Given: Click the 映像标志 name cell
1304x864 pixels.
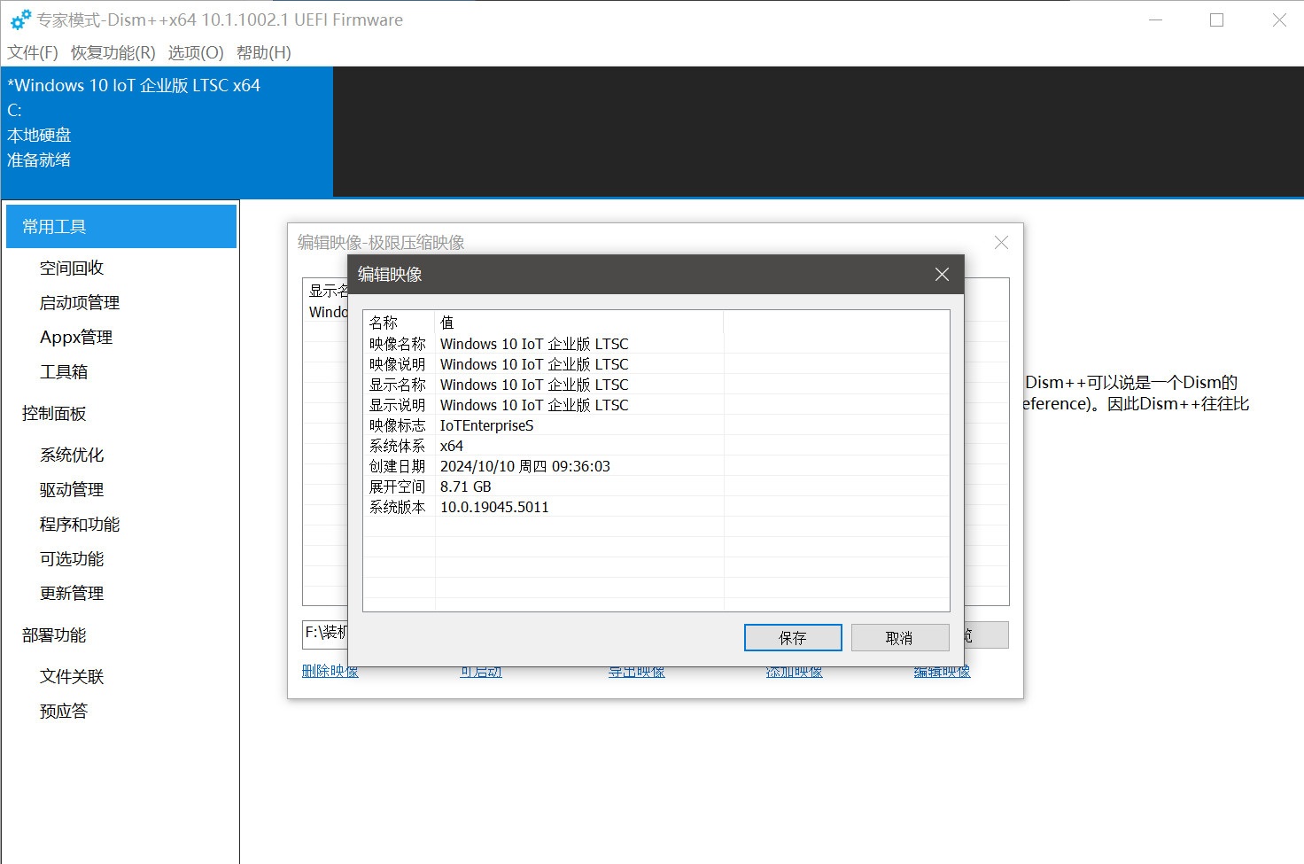Looking at the screenshot, I should point(398,425).
